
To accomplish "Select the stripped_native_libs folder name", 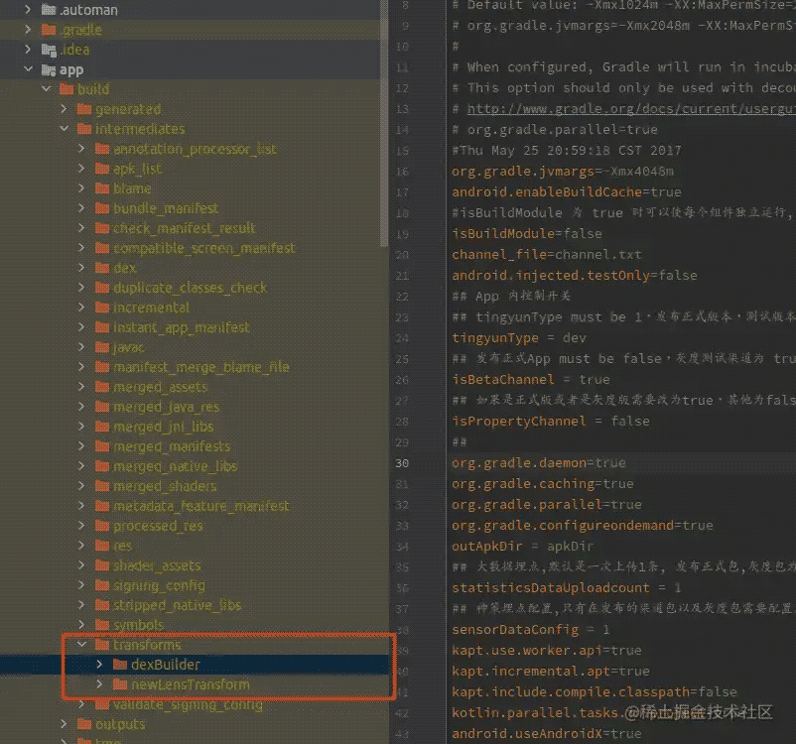I will pos(178,605).
